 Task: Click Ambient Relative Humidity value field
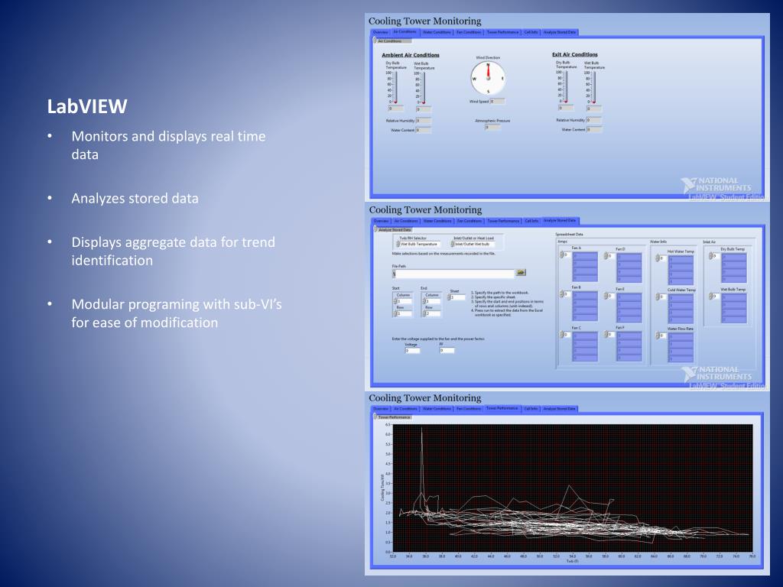[424, 121]
